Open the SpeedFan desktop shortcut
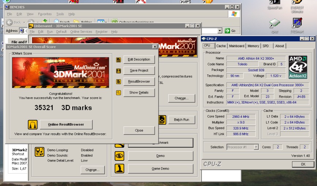Screen dimensions: 317x186 pos(275,4)
